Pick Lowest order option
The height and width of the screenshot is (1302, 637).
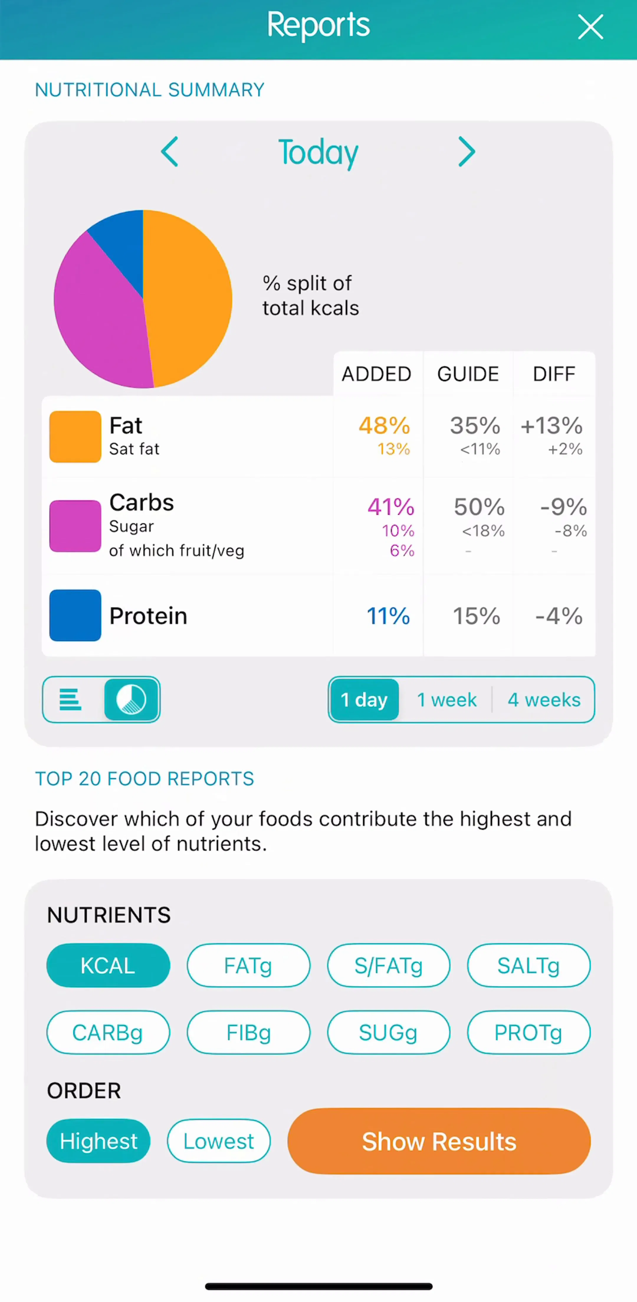pos(219,1141)
